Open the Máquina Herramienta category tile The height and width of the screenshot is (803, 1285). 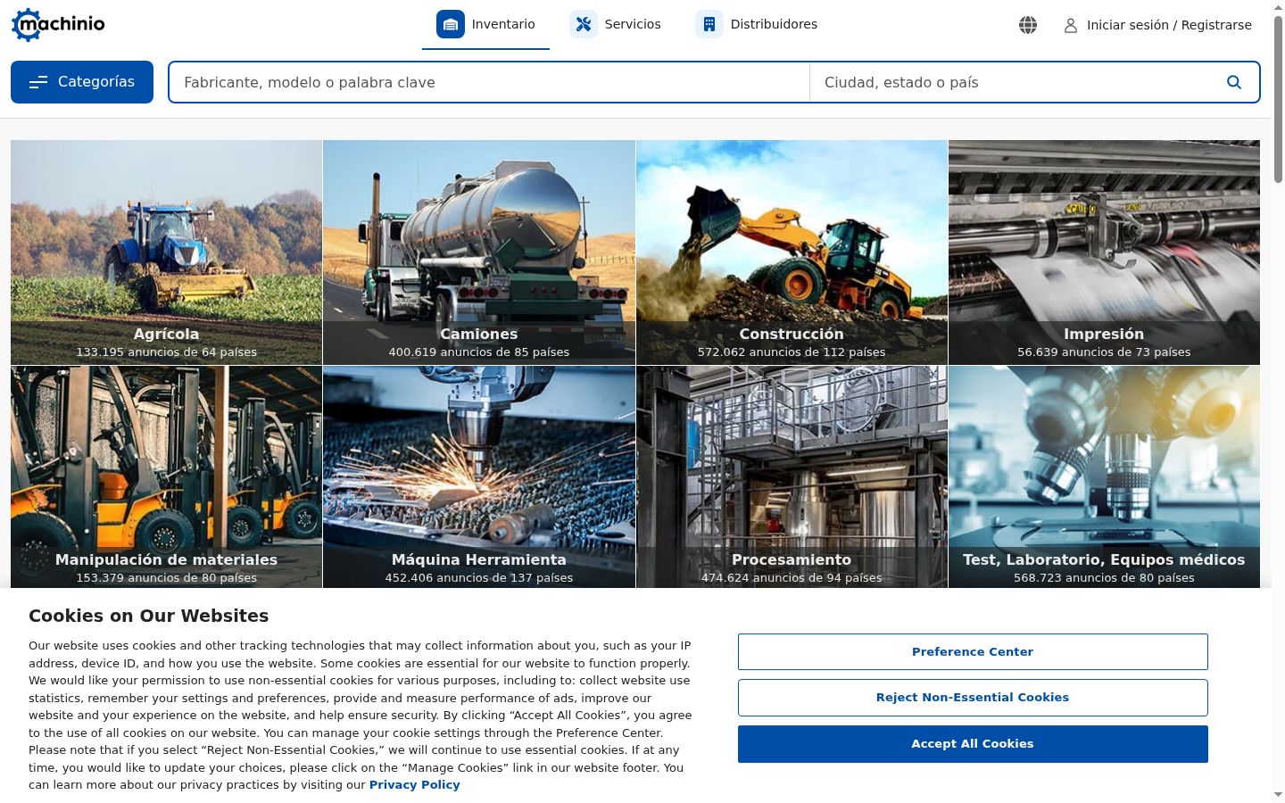[479, 476]
